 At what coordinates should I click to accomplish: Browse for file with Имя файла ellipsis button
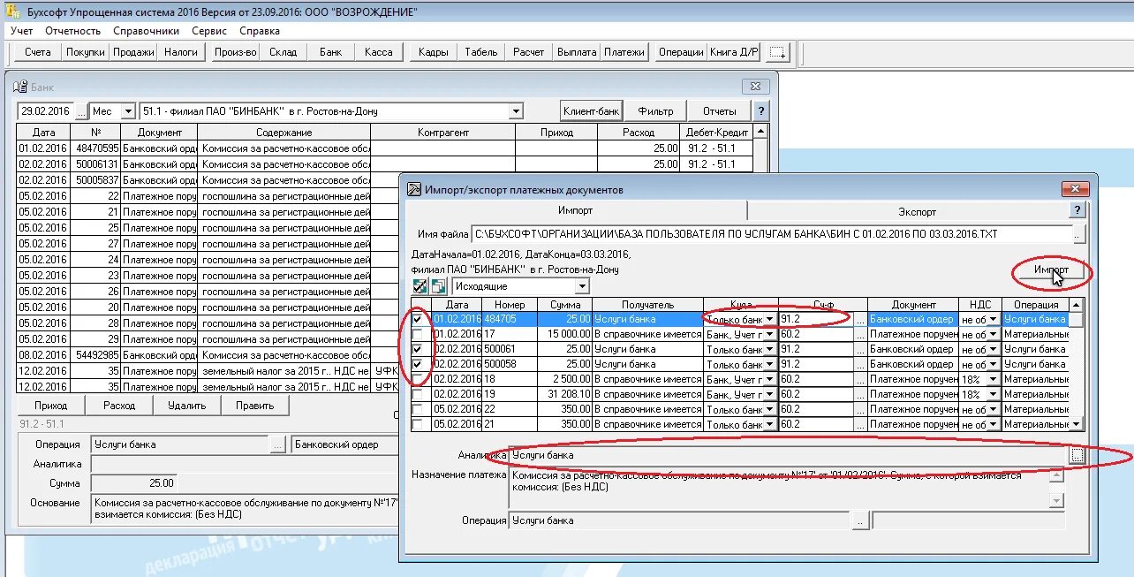coord(1077,235)
